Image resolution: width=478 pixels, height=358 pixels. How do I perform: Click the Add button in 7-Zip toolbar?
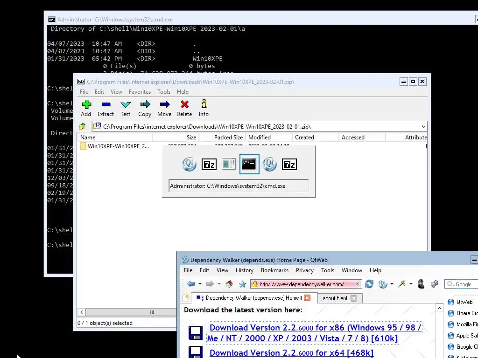click(x=86, y=108)
